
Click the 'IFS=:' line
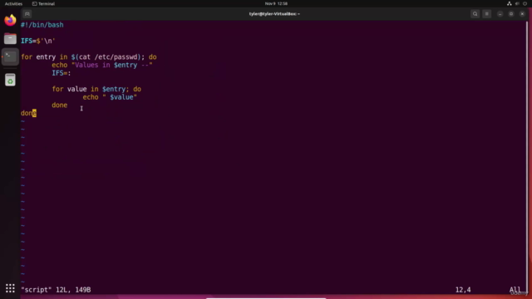click(x=62, y=73)
